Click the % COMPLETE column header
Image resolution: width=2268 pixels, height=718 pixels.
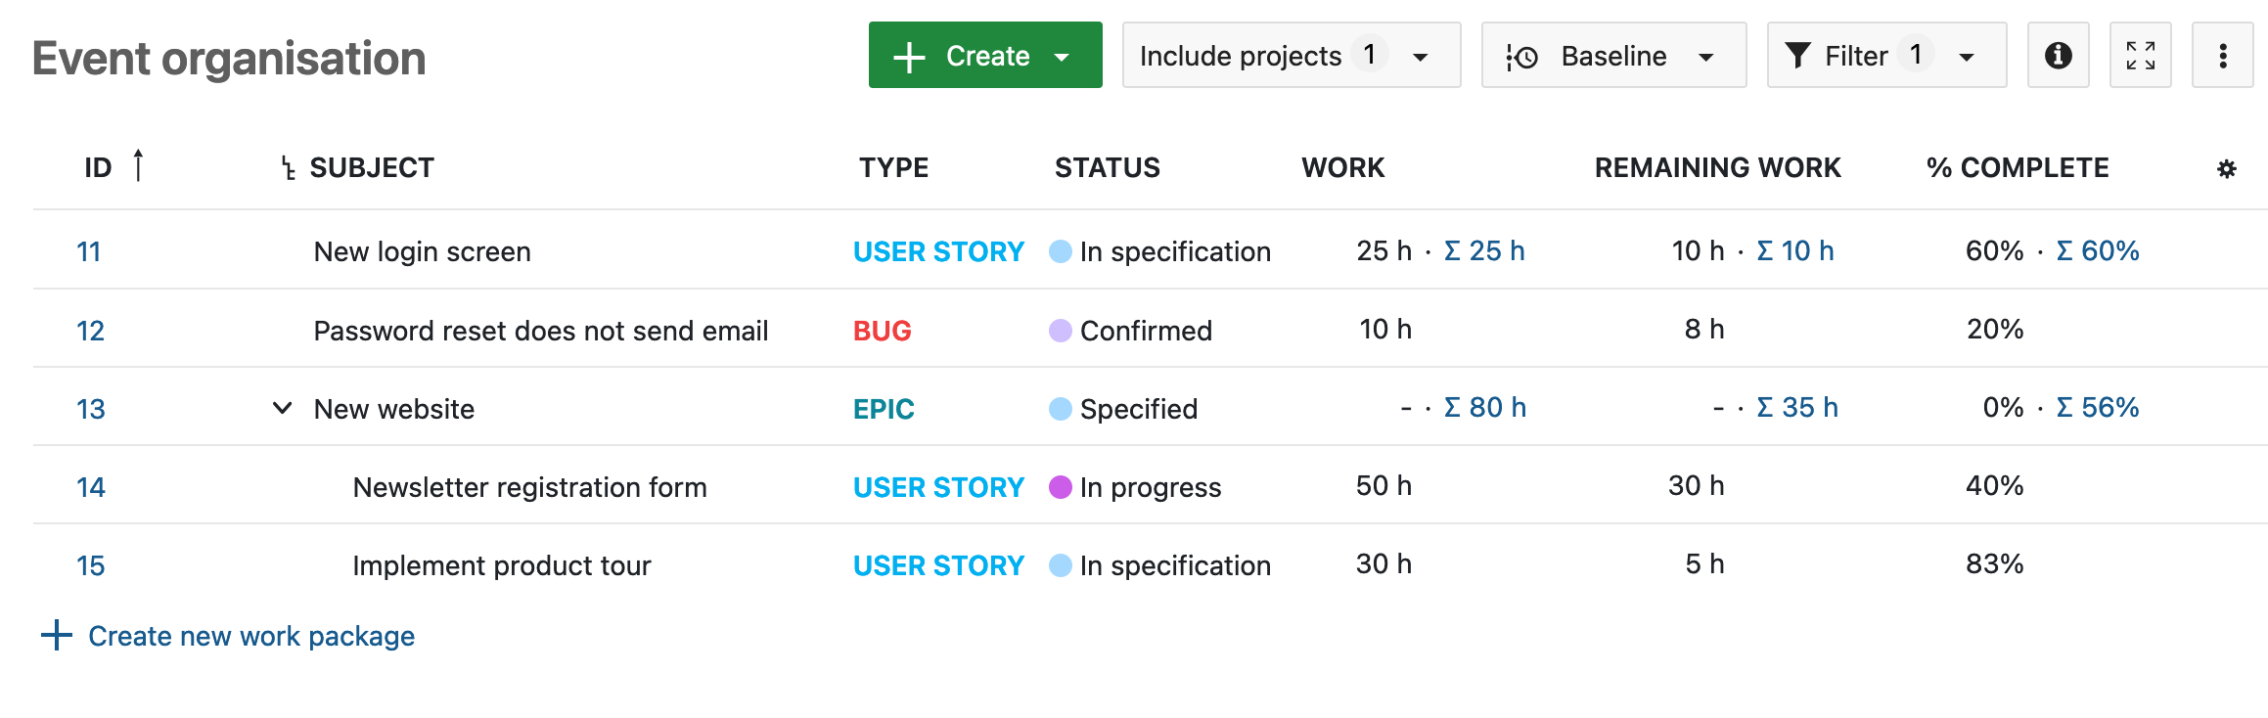tap(2017, 168)
